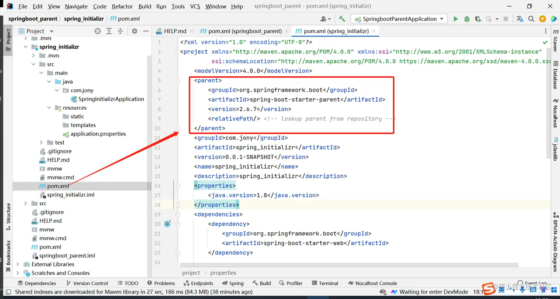
Task: Open the Project view selector dropdown
Action: [36, 31]
